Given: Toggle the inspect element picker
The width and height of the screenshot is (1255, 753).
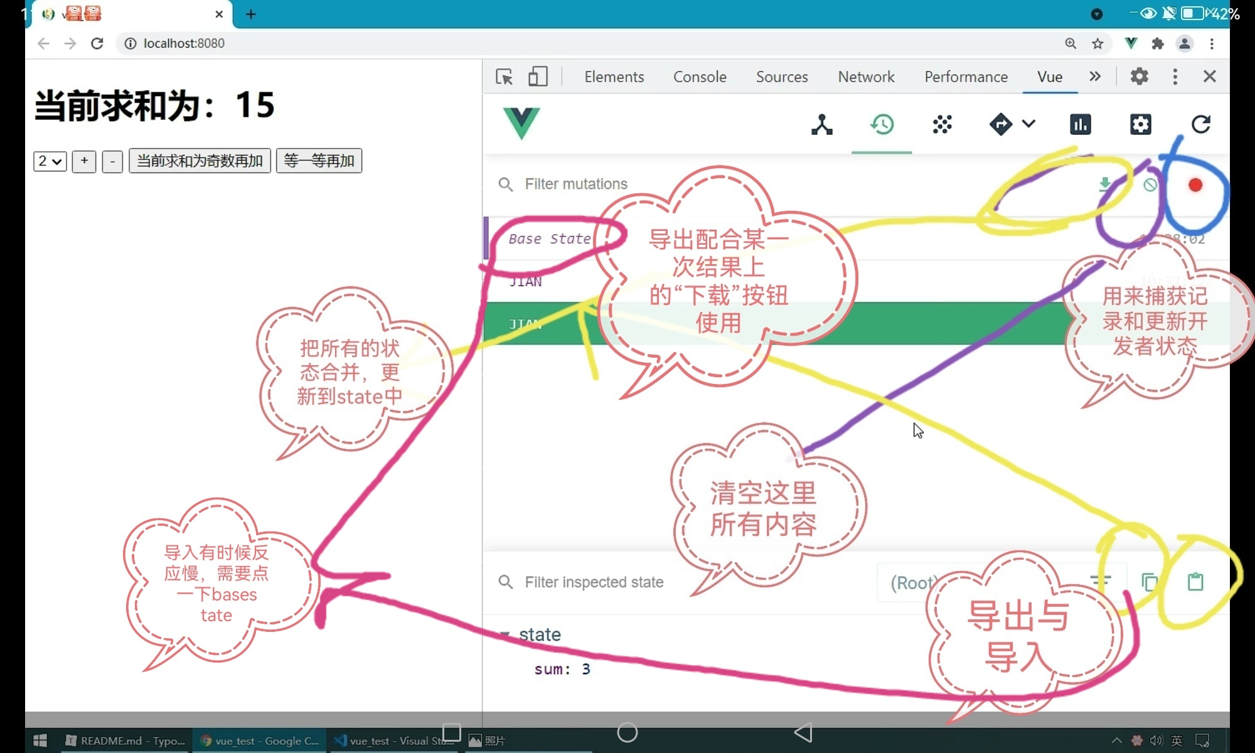Looking at the screenshot, I should coord(504,77).
